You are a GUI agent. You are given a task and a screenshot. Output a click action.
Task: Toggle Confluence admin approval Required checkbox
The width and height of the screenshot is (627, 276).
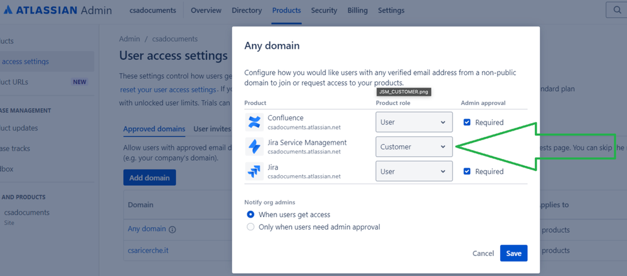pyautogui.click(x=467, y=122)
